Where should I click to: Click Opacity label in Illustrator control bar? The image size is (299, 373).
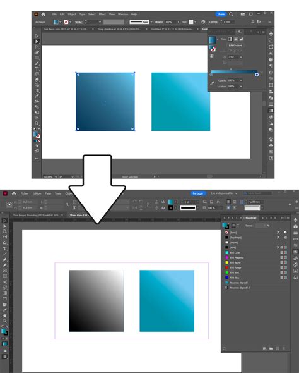tap(159, 22)
